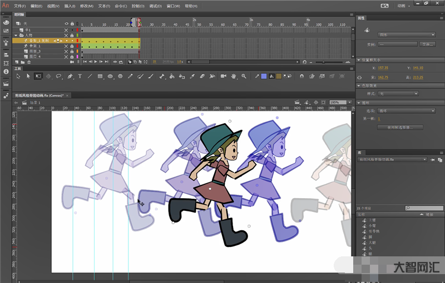This screenshot has width=445, height=283.
Task: Click the 使用帧选择器 button
Action: [400, 127]
